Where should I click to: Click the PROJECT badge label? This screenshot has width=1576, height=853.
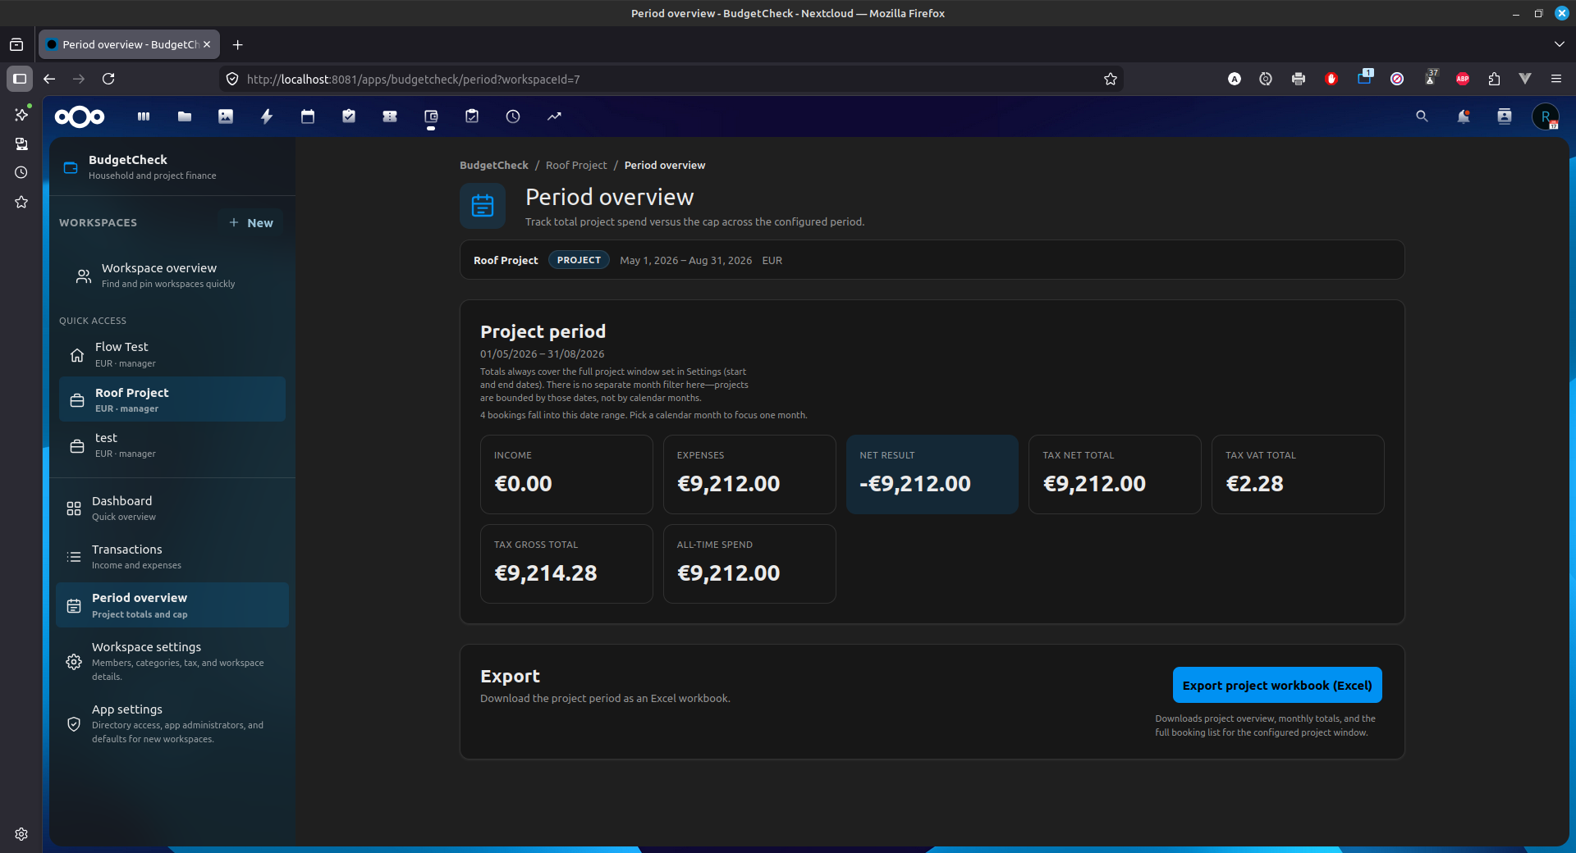tap(579, 260)
